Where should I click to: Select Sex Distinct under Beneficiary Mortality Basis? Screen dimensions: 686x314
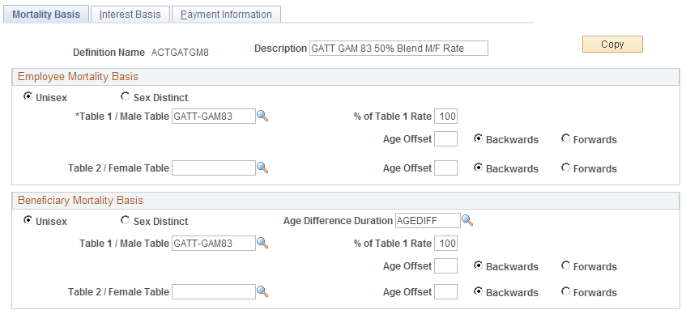[125, 220]
